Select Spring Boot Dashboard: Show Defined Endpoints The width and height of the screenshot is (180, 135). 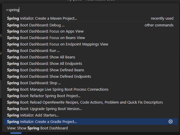click(91, 77)
